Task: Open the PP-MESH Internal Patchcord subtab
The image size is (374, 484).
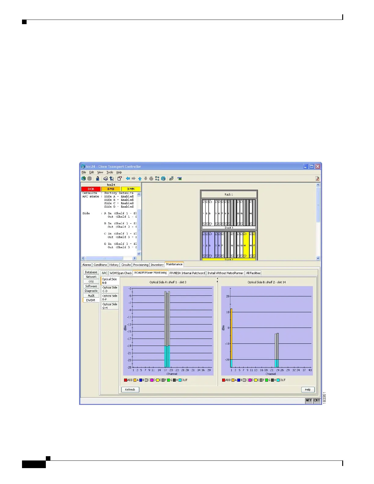Action: pyautogui.click(x=187, y=273)
